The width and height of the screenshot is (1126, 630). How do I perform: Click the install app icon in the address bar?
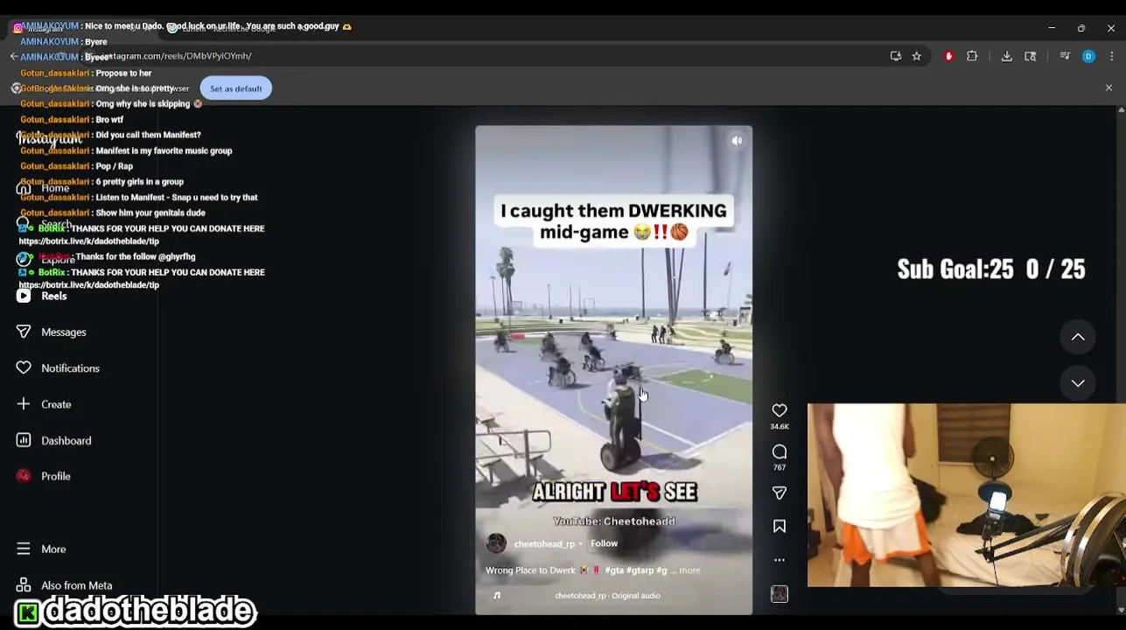(x=895, y=56)
